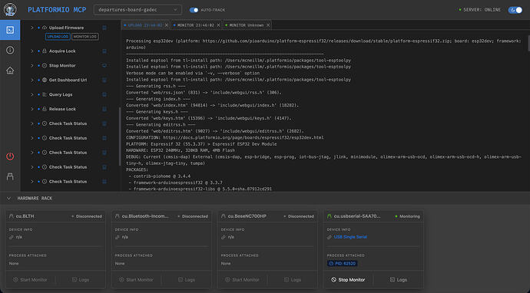Click the PlatformIO MCP logo avatar

pos(10,10)
